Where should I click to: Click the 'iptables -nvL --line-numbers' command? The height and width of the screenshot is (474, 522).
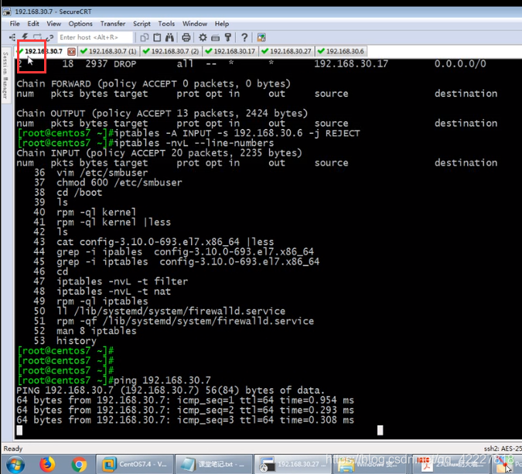tap(194, 143)
